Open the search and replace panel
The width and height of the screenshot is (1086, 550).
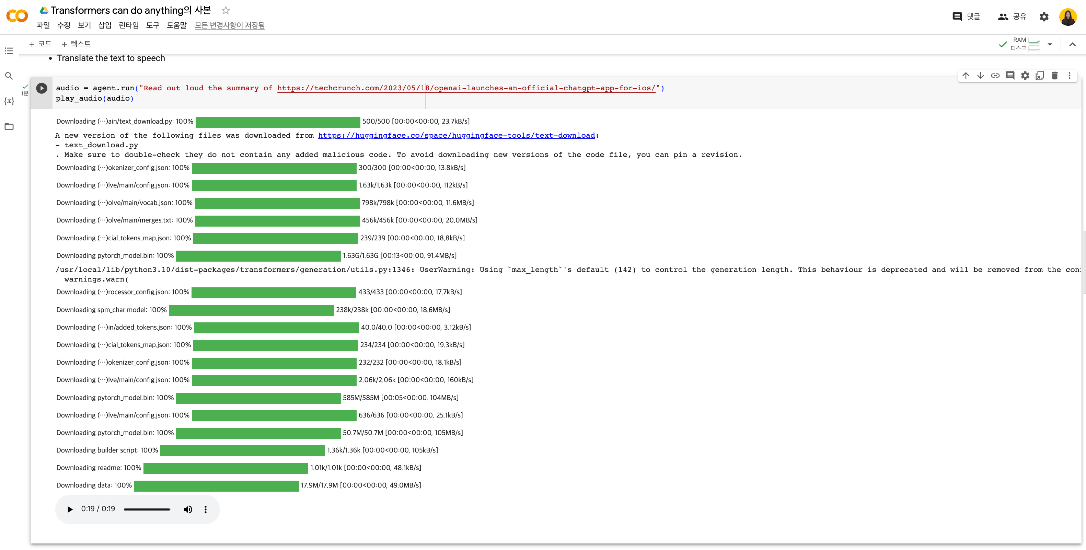click(x=9, y=76)
